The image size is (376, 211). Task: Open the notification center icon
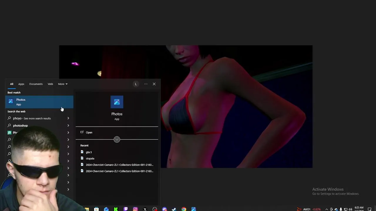[370, 209]
